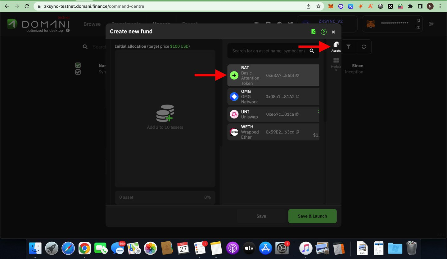
Task: Copy the OMG contract address
Action: (x=298, y=97)
